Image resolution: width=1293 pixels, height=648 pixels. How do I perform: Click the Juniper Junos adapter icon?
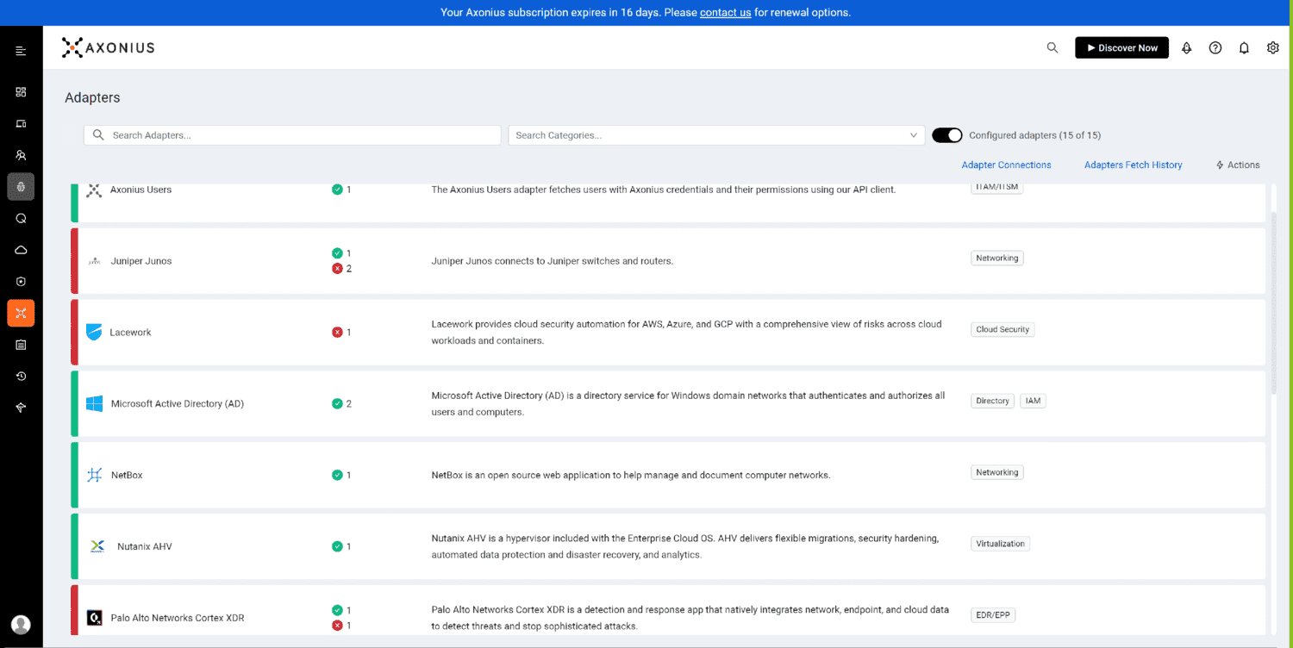94,261
